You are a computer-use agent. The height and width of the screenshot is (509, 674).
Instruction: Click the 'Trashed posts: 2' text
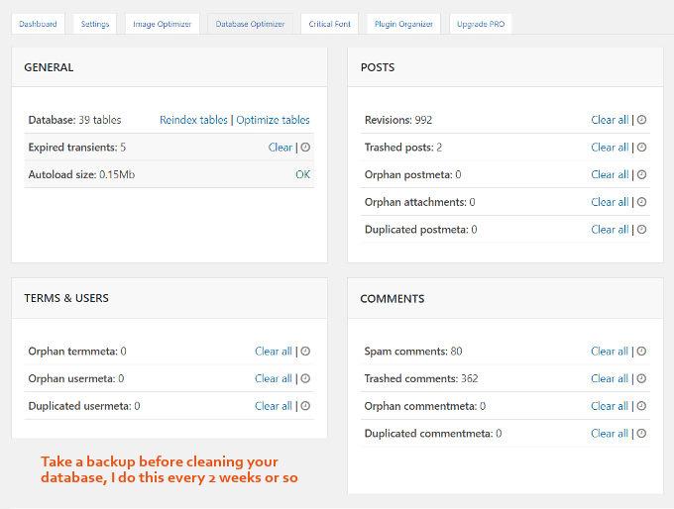[403, 148]
